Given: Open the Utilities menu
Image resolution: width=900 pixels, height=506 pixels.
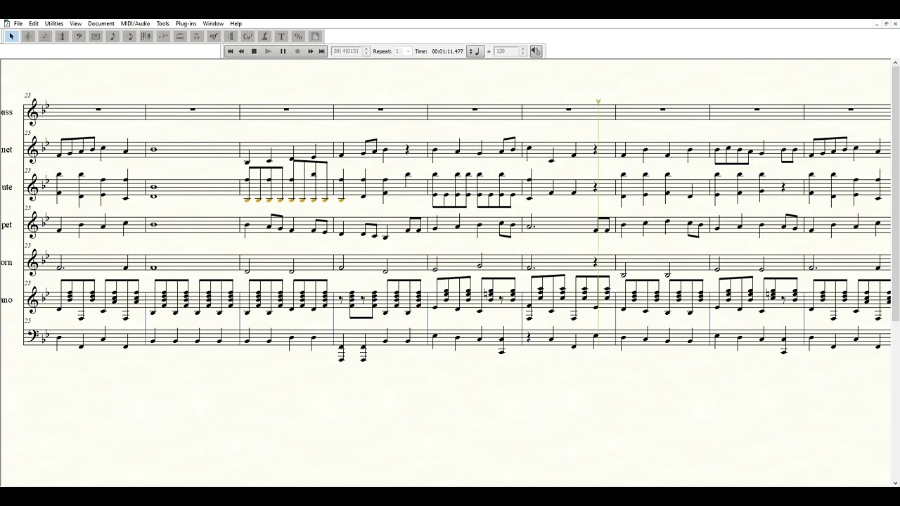Looking at the screenshot, I should 54,24.
